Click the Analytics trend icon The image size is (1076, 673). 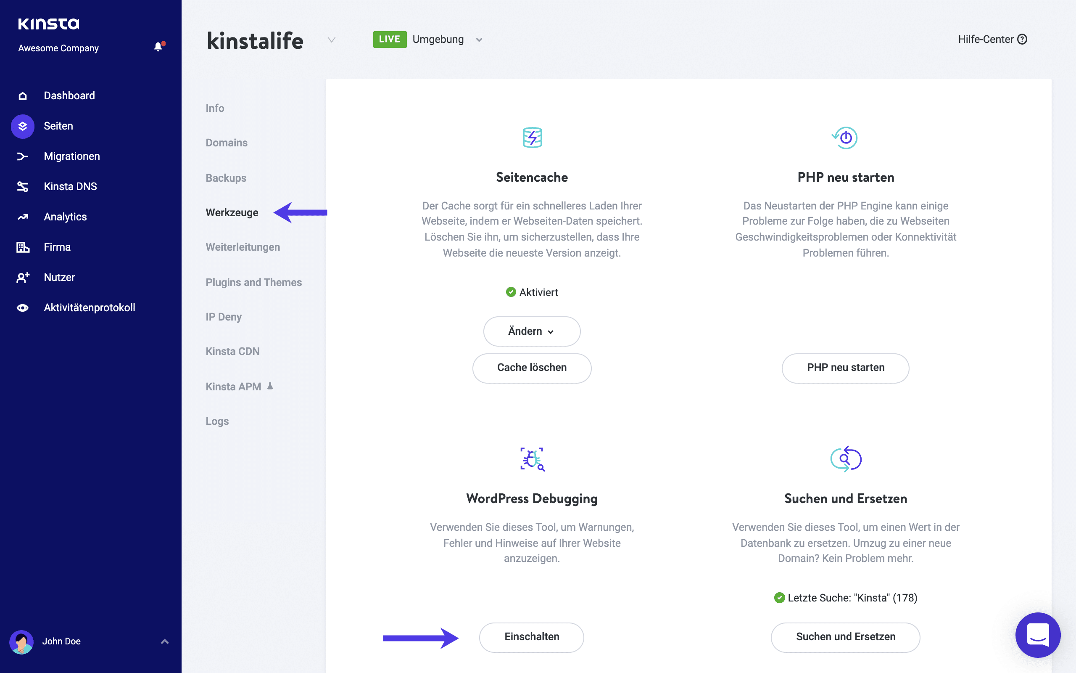pos(23,217)
